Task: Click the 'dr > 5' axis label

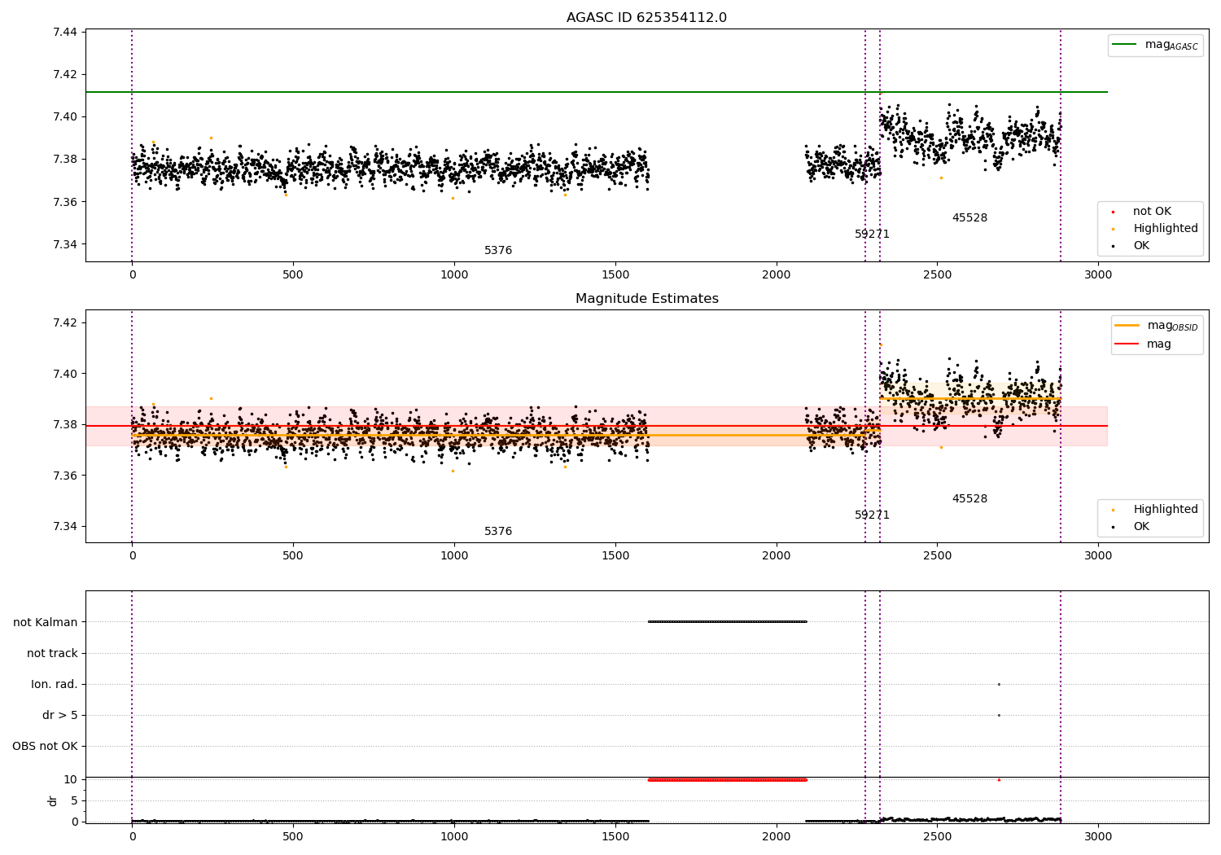Action: pyautogui.click(x=60, y=715)
